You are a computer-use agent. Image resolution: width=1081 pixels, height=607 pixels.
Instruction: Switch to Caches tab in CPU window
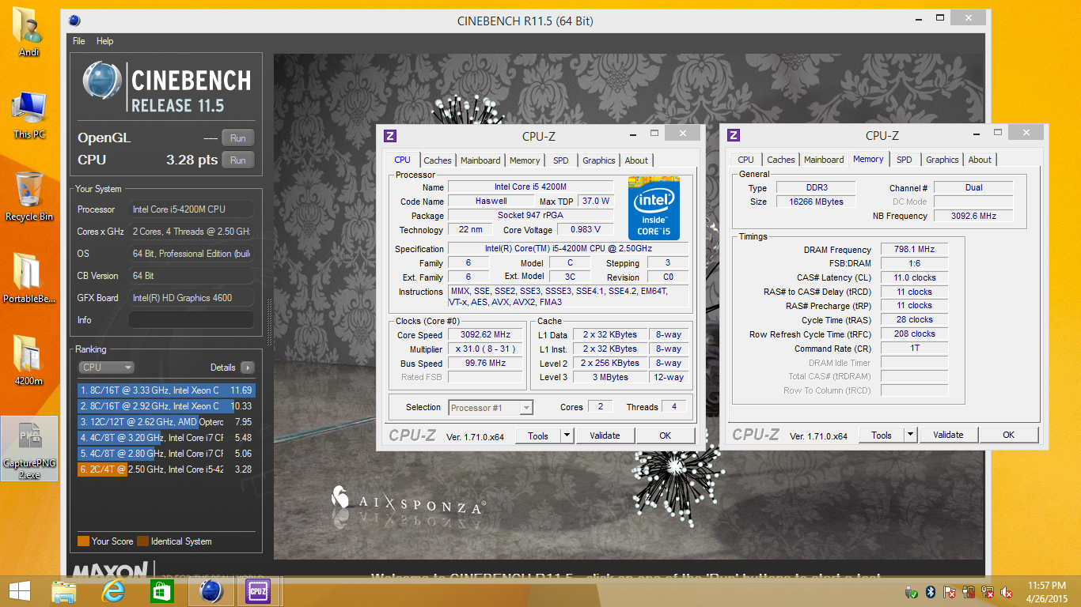coord(438,160)
